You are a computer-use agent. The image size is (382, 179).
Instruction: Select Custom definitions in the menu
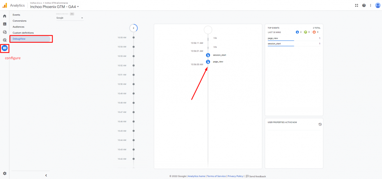point(23,33)
